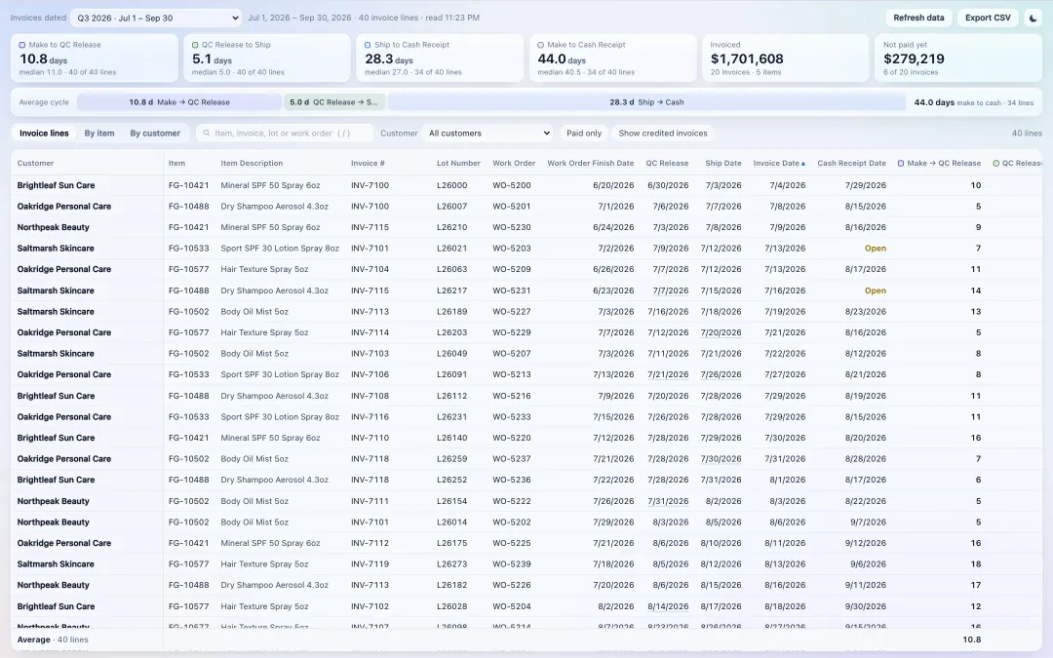Click Body Oil Mist 5oz in WO-5227 row
The height and width of the screenshot is (658, 1053).
[x=254, y=312]
